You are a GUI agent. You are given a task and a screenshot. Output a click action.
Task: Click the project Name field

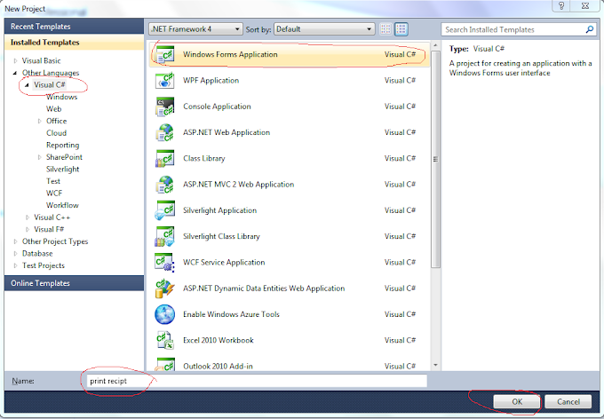pos(257,381)
